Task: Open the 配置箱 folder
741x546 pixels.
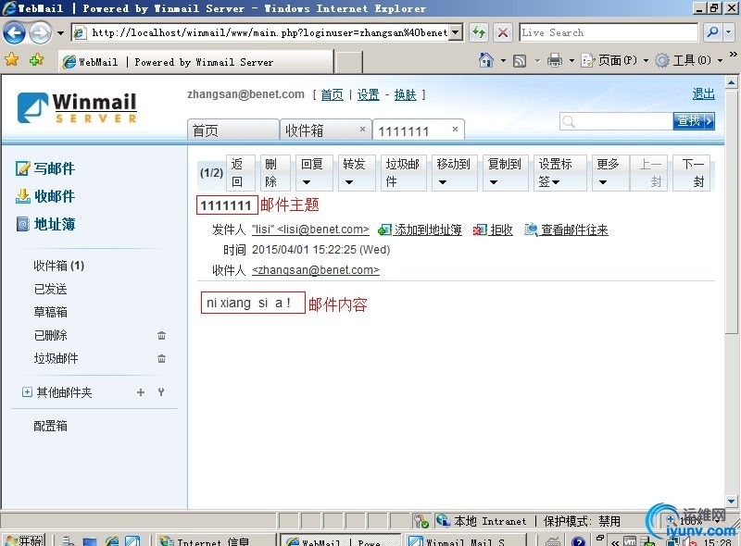Action: click(x=50, y=426)
